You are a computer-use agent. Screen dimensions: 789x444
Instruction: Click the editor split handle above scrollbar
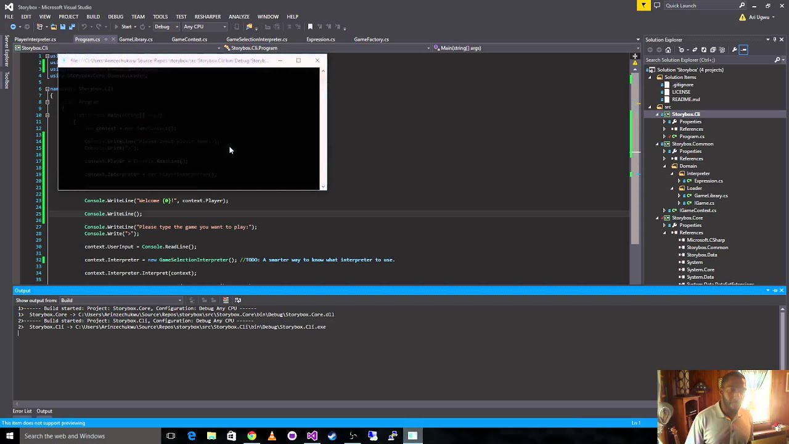[634, 56]
